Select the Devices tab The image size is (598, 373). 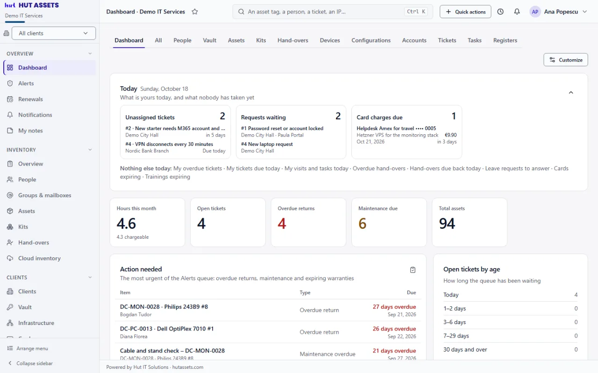330,41
